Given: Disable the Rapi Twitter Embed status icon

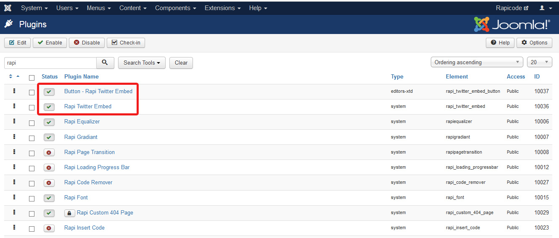Looking at the screenshot, I should (x=49, y=107).
